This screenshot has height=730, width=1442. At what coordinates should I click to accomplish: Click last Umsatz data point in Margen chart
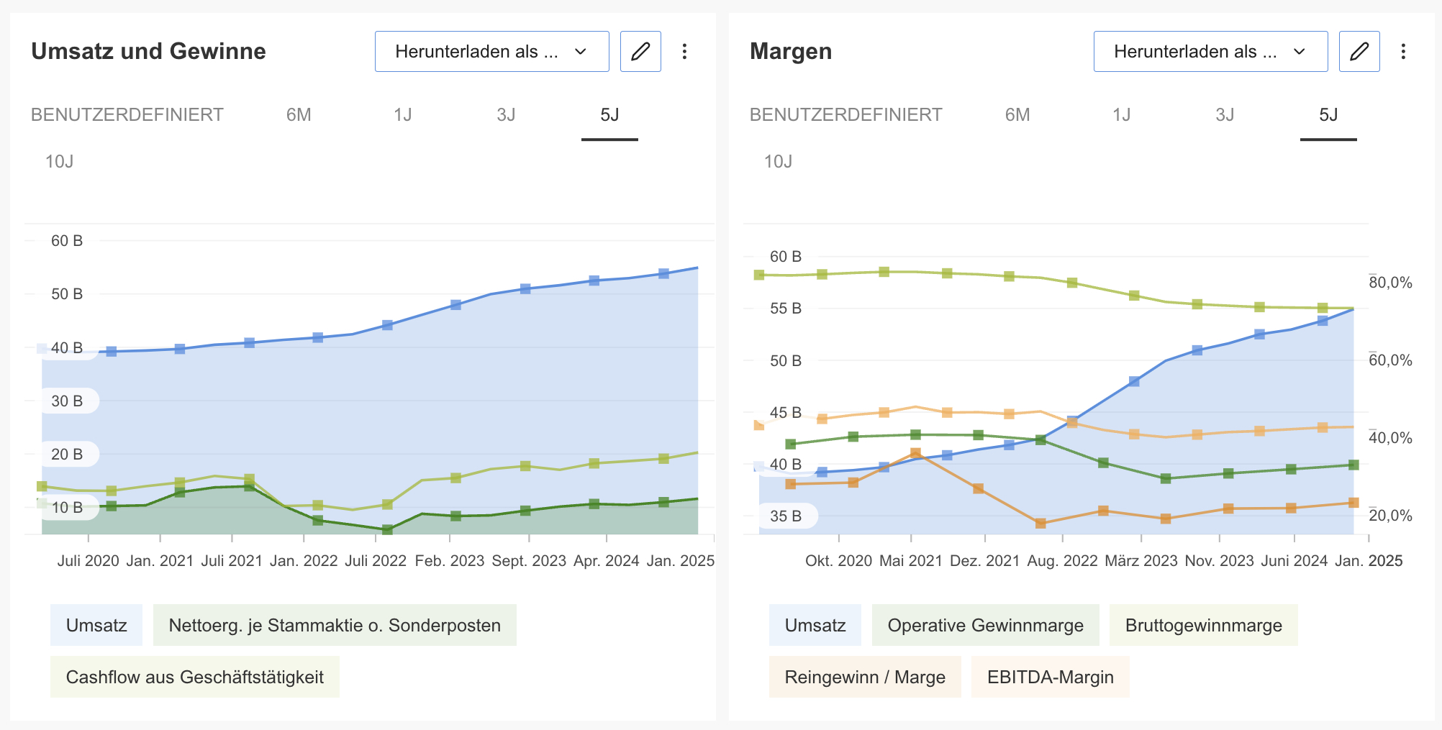[x=1323, y=321]
